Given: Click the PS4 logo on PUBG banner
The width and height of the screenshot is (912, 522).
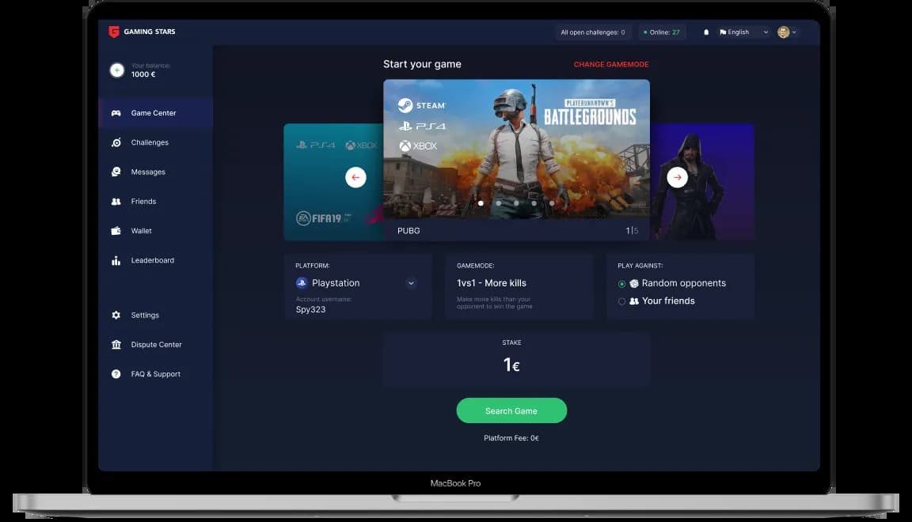Looking at the screenshot, I should click(422, 126).
